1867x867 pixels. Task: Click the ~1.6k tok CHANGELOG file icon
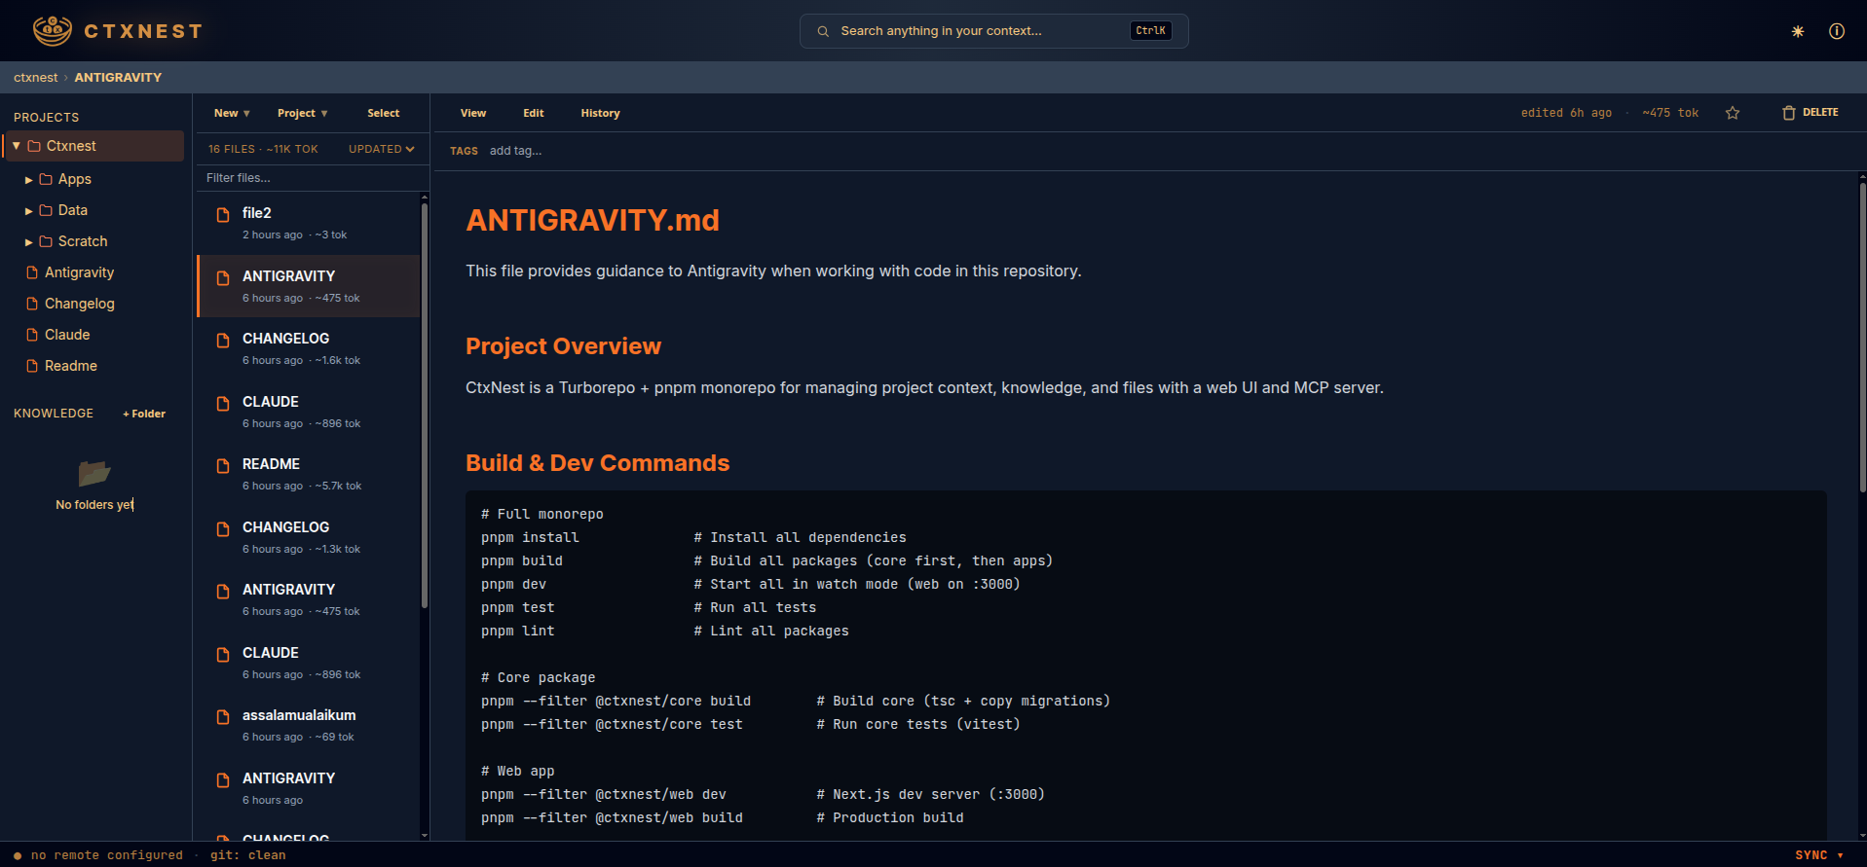[x=223, y=340]
